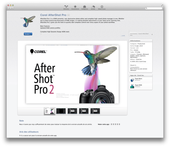The width and height of the screenshot is (170, 147).
Task: Rate the app two stars
Action: (x=113, y=124)
